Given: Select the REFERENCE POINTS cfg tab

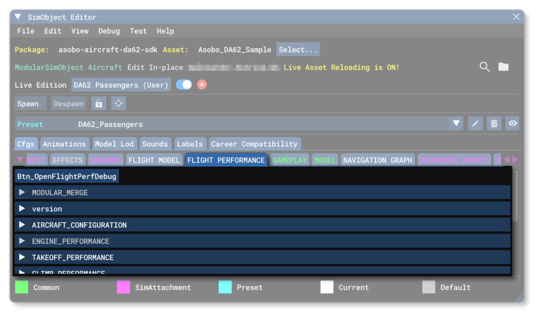Looking at the screenshot, I should 454,160.
